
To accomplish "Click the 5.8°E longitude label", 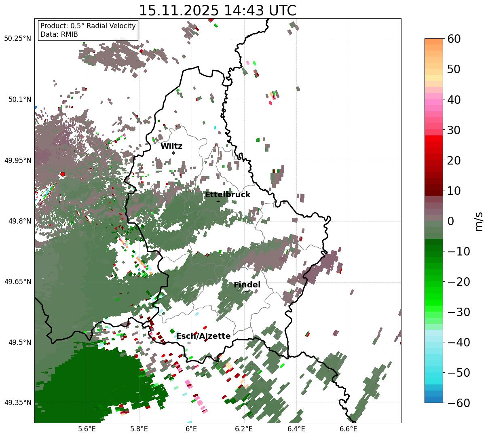I will point(139,429).
